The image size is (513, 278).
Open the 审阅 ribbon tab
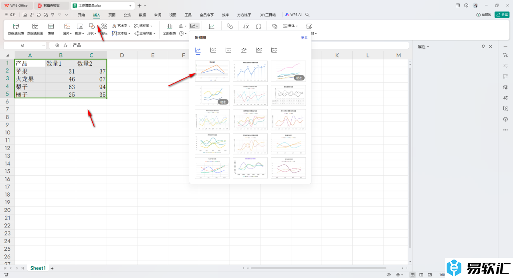coord(158,15)
